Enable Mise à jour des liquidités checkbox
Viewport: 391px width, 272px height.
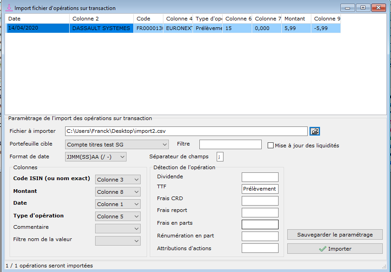(270, 146)
